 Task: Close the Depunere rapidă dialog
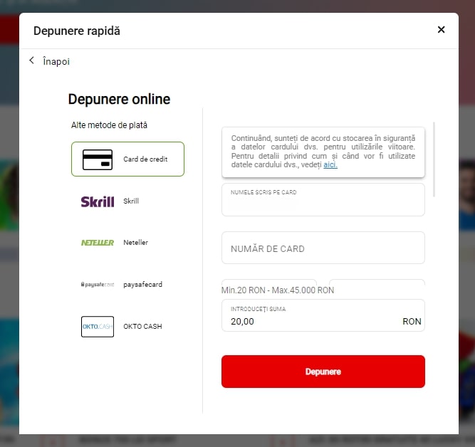(x=441, y=30)
